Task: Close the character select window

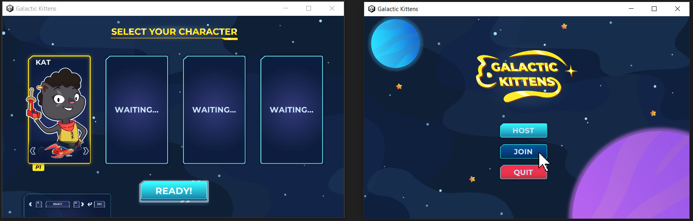Action: [x=332, y=8]
